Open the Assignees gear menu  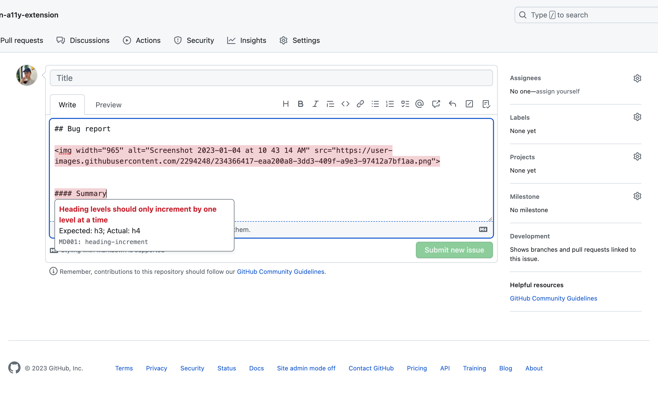pyautogui.click(x=637, y=78)
